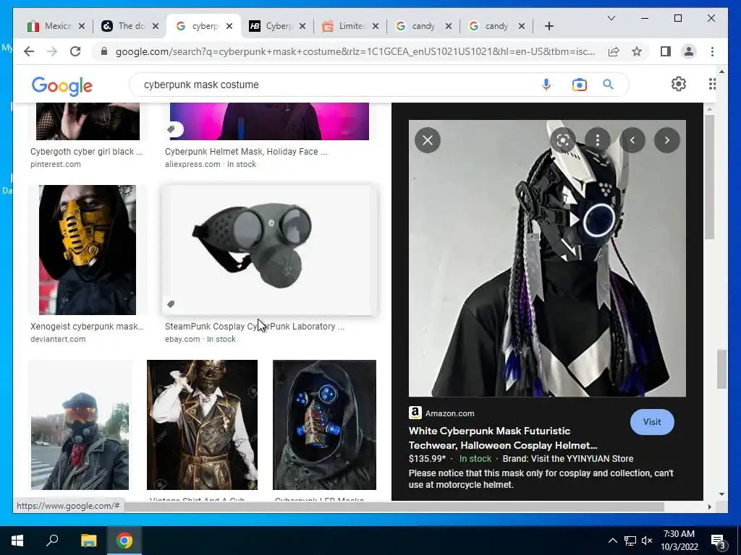Open Cyberpunk Helmet Mask aliexpress result

coord(246,152)
